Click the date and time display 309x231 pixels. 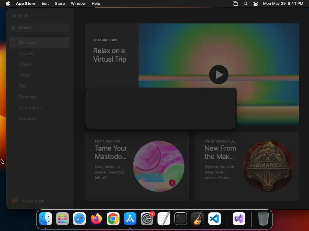[283, 3]
